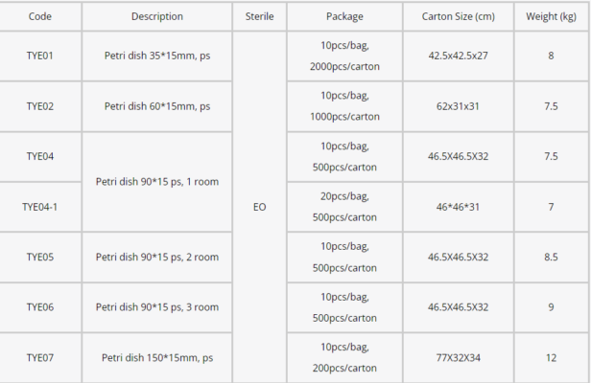591x383 pixels.
Task: Select the TYE02 code cell
Action: (x=39, y=106)
